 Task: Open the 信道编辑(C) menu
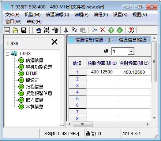click(57, 15)
